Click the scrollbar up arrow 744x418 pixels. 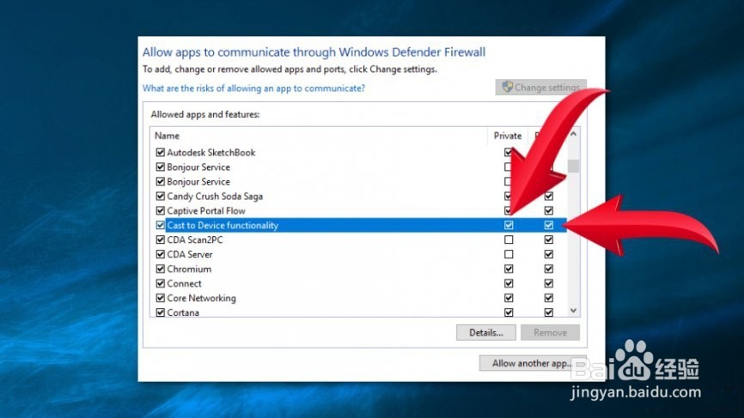(x=573, y=134)
